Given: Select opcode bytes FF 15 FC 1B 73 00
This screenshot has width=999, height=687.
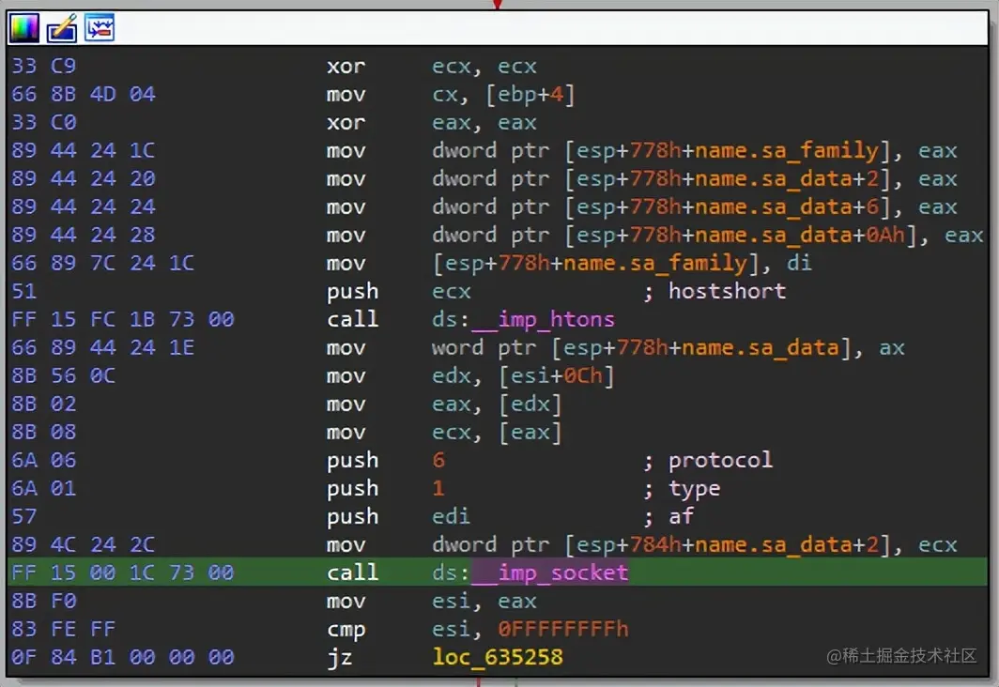Looking at the screenshot, I should (x=123, y=319).
